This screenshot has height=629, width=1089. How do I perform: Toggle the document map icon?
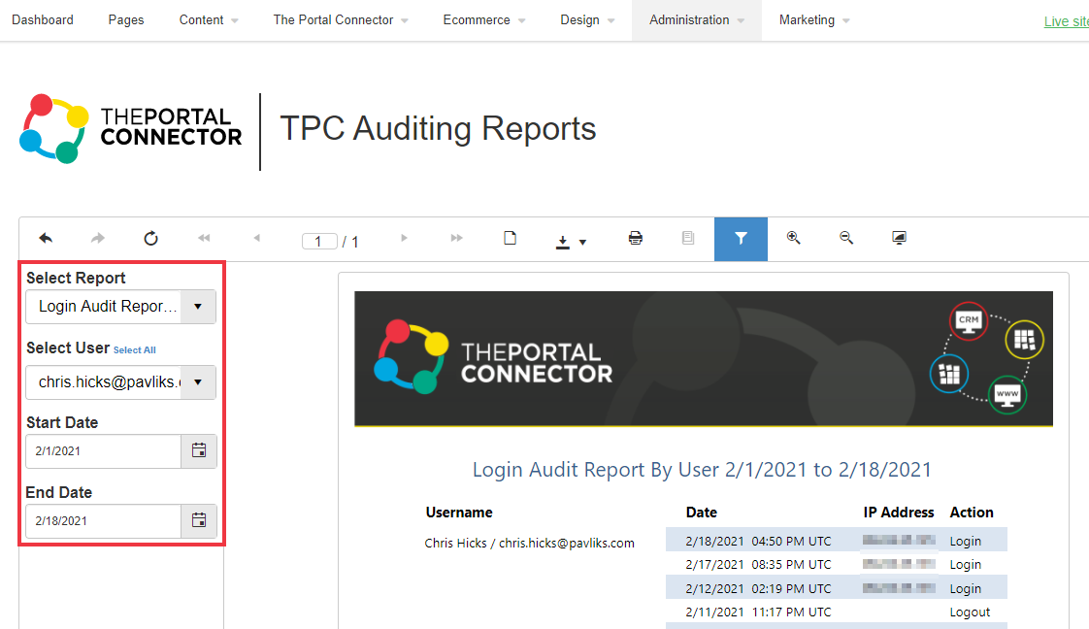click(x=687, y=238)
